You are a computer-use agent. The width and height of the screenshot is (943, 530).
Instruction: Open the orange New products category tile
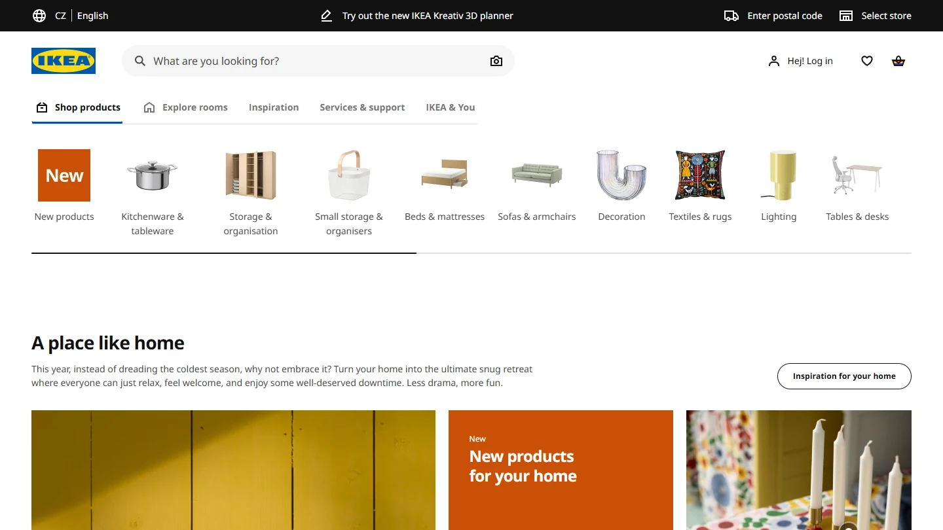click(x=64, y=175)
